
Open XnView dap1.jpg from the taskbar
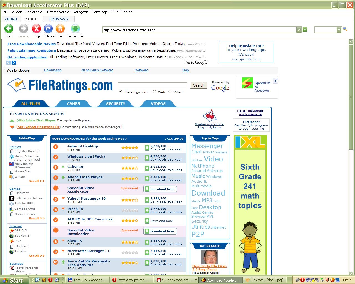(x=265, y=280)
